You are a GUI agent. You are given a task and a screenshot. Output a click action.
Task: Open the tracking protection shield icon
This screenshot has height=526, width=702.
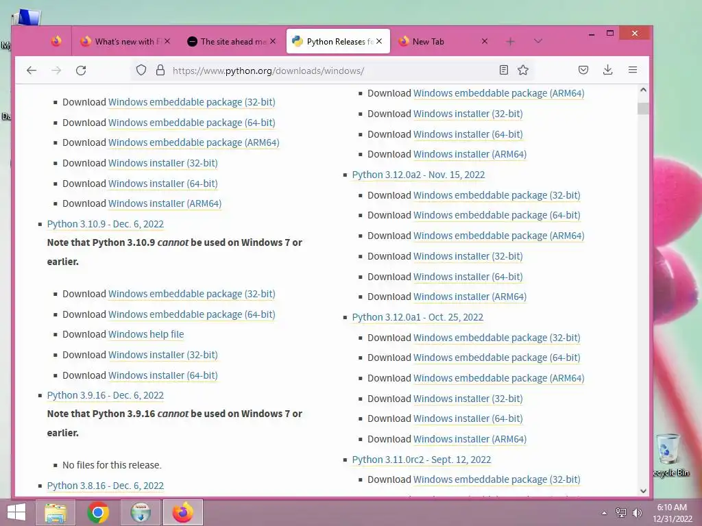tap(141, 71)
